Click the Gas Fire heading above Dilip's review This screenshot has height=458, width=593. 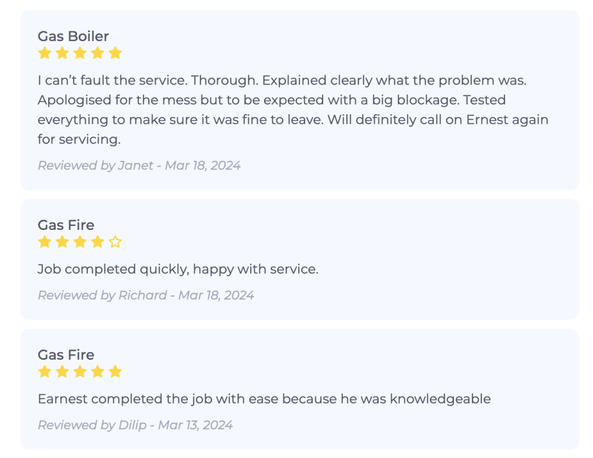tap(66, 354)
